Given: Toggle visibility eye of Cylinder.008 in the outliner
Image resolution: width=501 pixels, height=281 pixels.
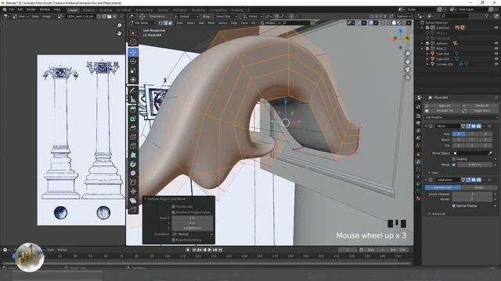Looking at the screenshot, I should click(496, 64).
